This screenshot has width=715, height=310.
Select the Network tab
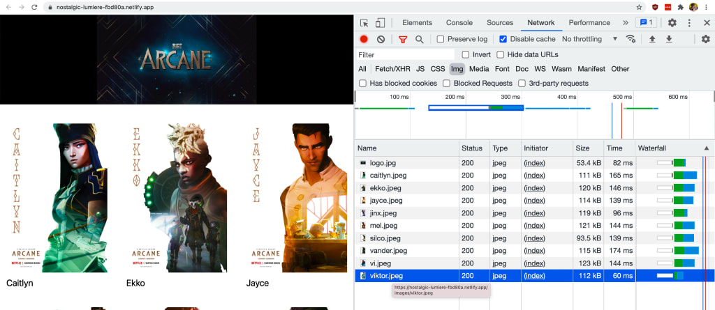pyautogui.click(x=541, y=23)
